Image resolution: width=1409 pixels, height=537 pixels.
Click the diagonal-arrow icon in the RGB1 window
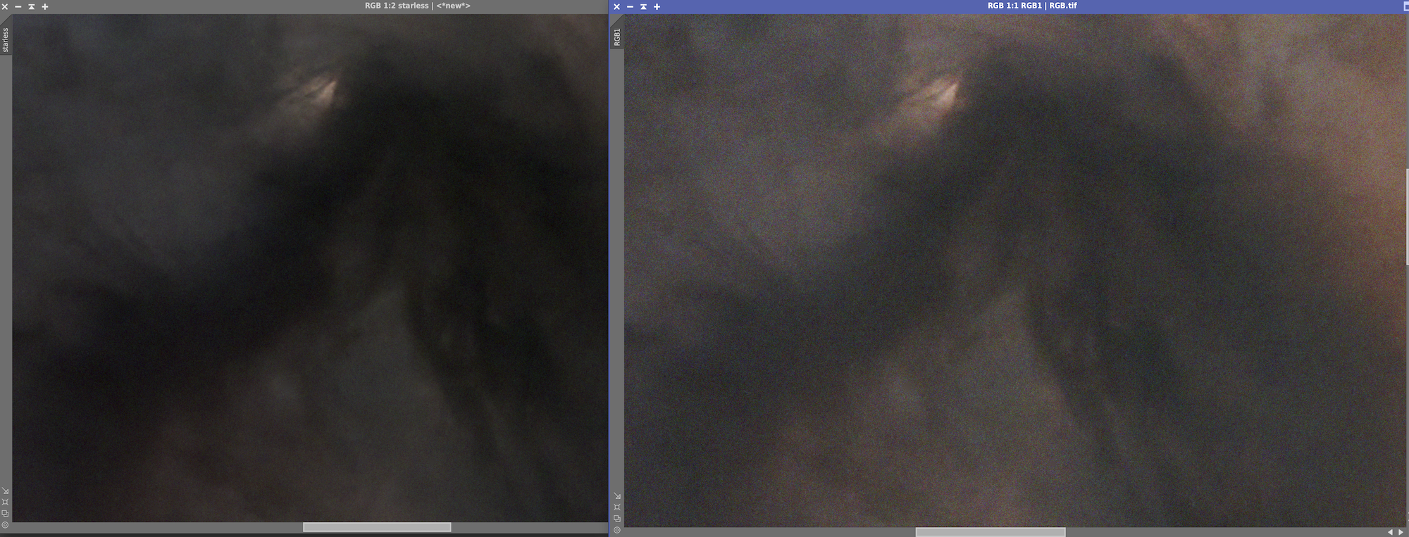pos(617,496)
